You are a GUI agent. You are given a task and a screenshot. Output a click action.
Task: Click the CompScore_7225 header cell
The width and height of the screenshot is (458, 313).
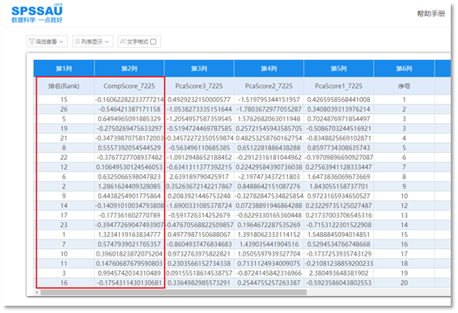click(129, 86)
